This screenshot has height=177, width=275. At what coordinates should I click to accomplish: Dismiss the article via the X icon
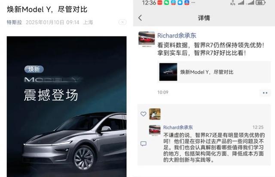pyautogui.click(x=122, y=22)
